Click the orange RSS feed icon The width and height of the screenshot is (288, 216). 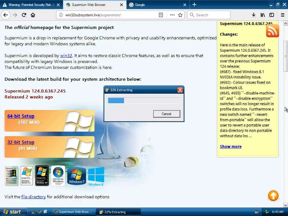[272, 31]
